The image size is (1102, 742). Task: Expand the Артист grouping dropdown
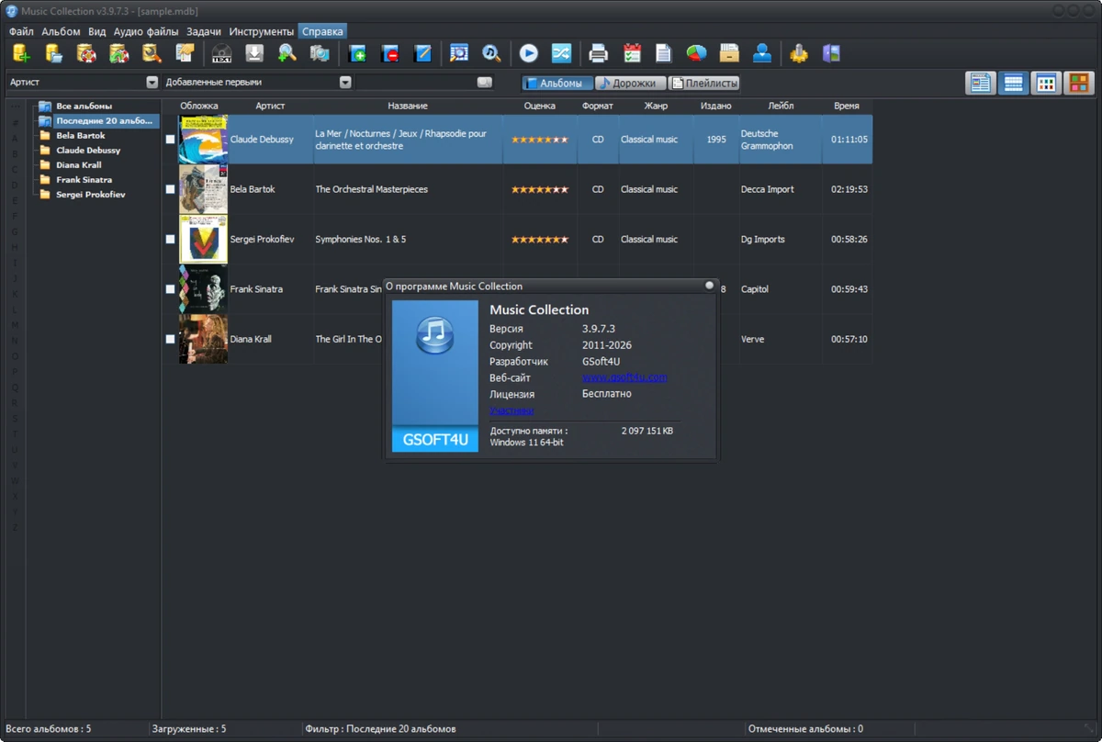(x=152, y=83)
